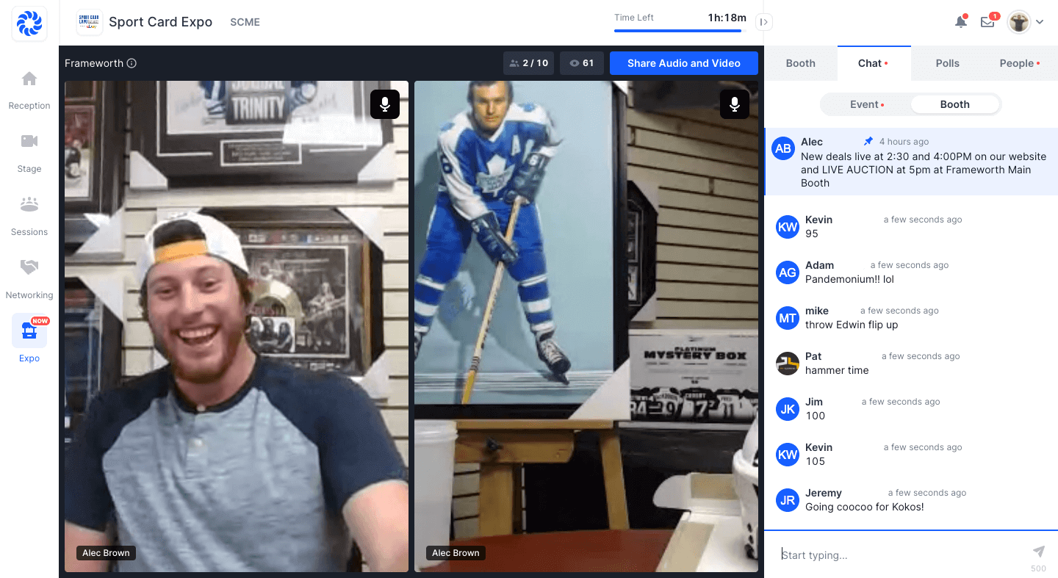Open the messages inbox icon
Image resolution: width=1058 pixels, height=578 pixels.
[987, 22]
